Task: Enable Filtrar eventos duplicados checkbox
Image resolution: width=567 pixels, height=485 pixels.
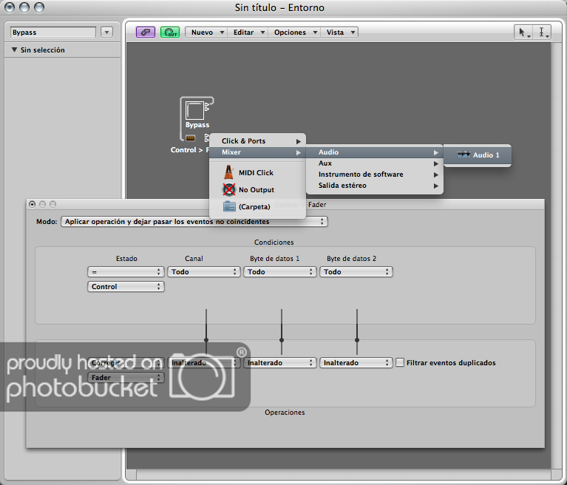Action: click(400, 363)
